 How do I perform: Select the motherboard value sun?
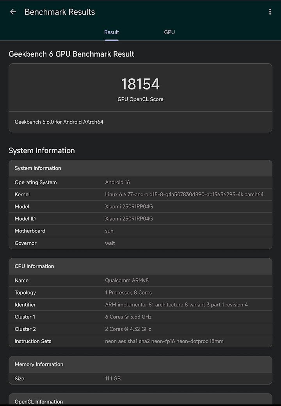point(109,231)
